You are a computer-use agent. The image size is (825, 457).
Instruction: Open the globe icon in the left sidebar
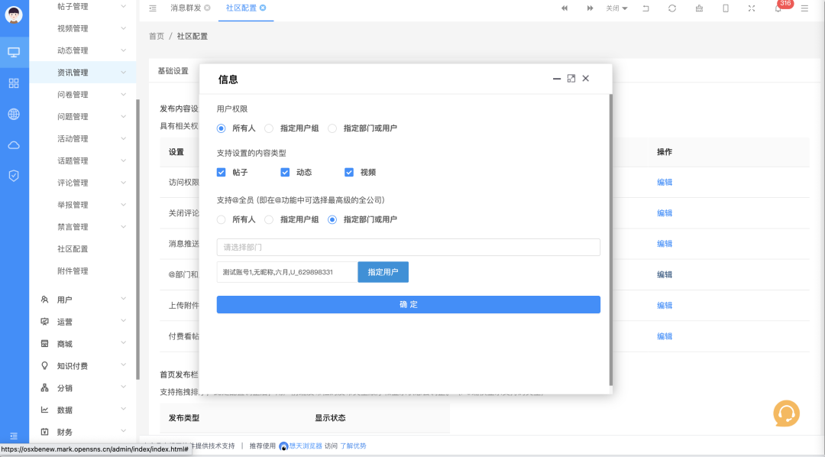coord(13,113)
